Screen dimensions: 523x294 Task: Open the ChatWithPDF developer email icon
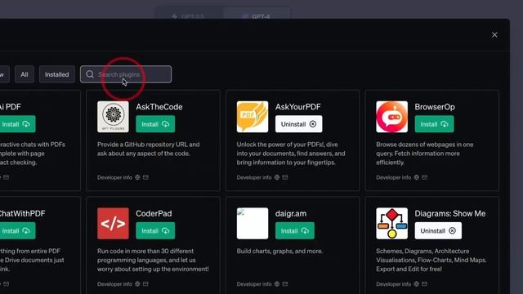click(6, 284)
